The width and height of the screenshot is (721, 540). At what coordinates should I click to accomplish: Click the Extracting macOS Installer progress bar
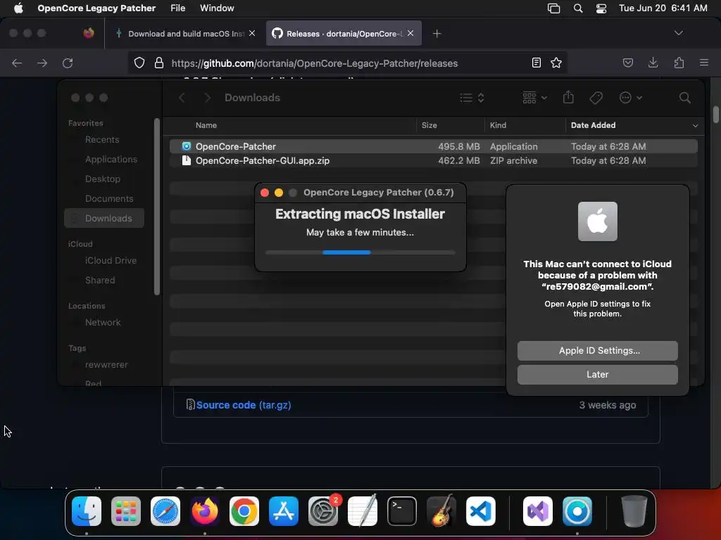360,252
